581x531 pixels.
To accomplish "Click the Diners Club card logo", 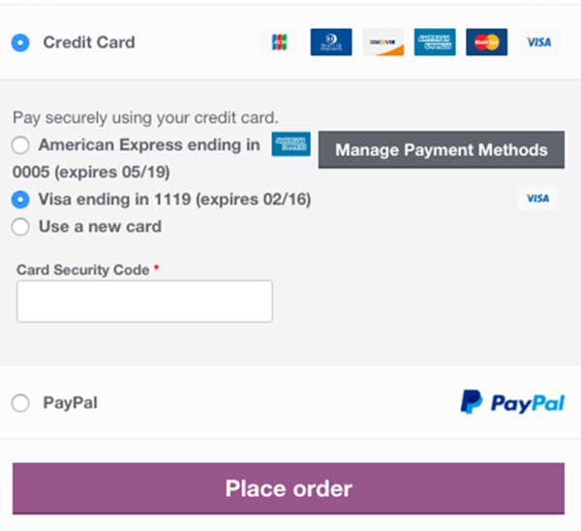I will click(x=330, y=43).
